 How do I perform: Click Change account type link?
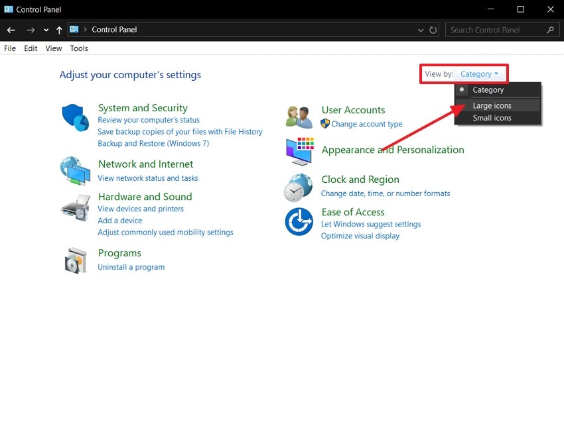pos(366,124)
